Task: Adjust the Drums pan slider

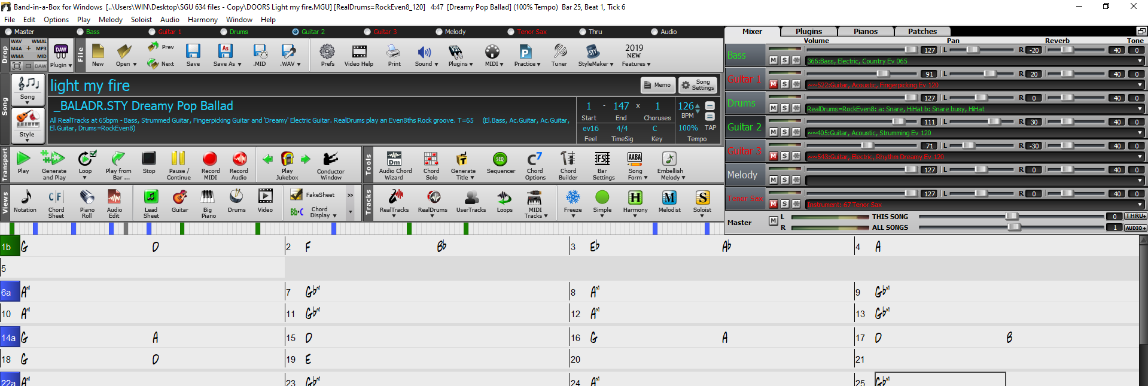Action: (x=981, y=98)
